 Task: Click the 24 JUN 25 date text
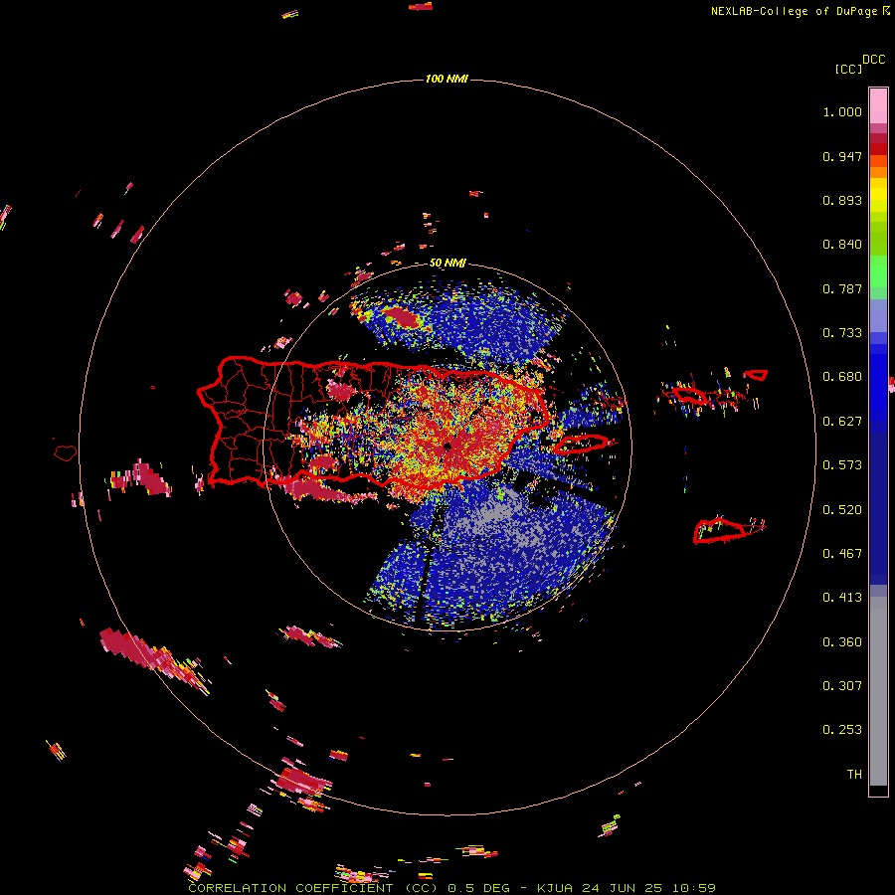click(623, 888)
